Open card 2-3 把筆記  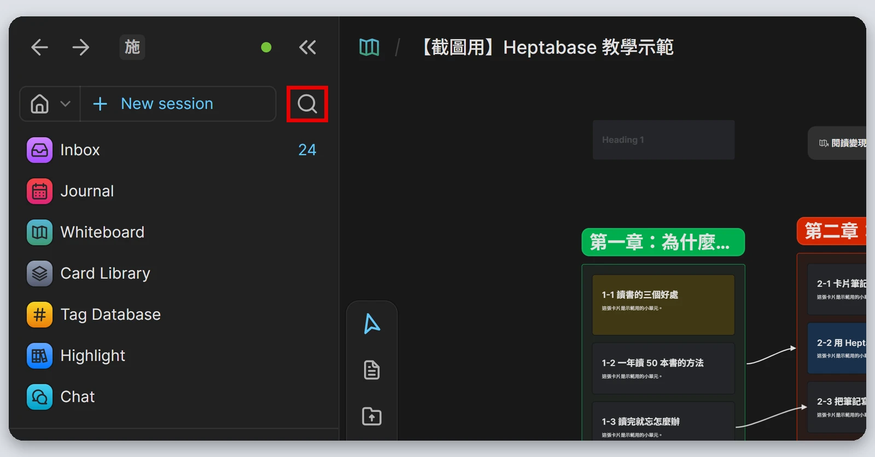[x=837, y=407]
